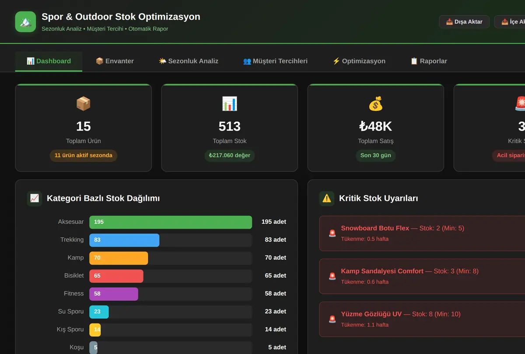
Task: Click the 'Tükenme: 1.1 hafta' text
Action: (364, 325)
